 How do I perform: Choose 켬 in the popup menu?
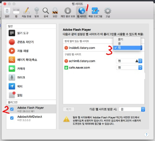[x=127, y=48]
